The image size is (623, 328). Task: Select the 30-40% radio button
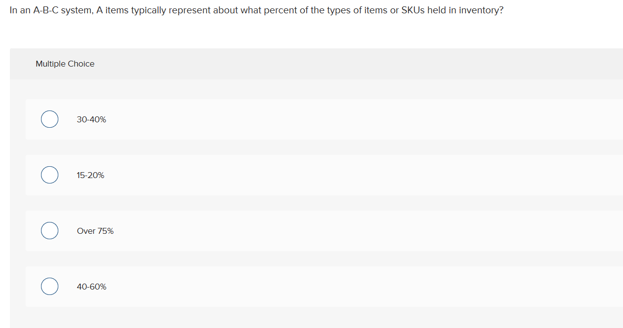click(x=49, y=119)
